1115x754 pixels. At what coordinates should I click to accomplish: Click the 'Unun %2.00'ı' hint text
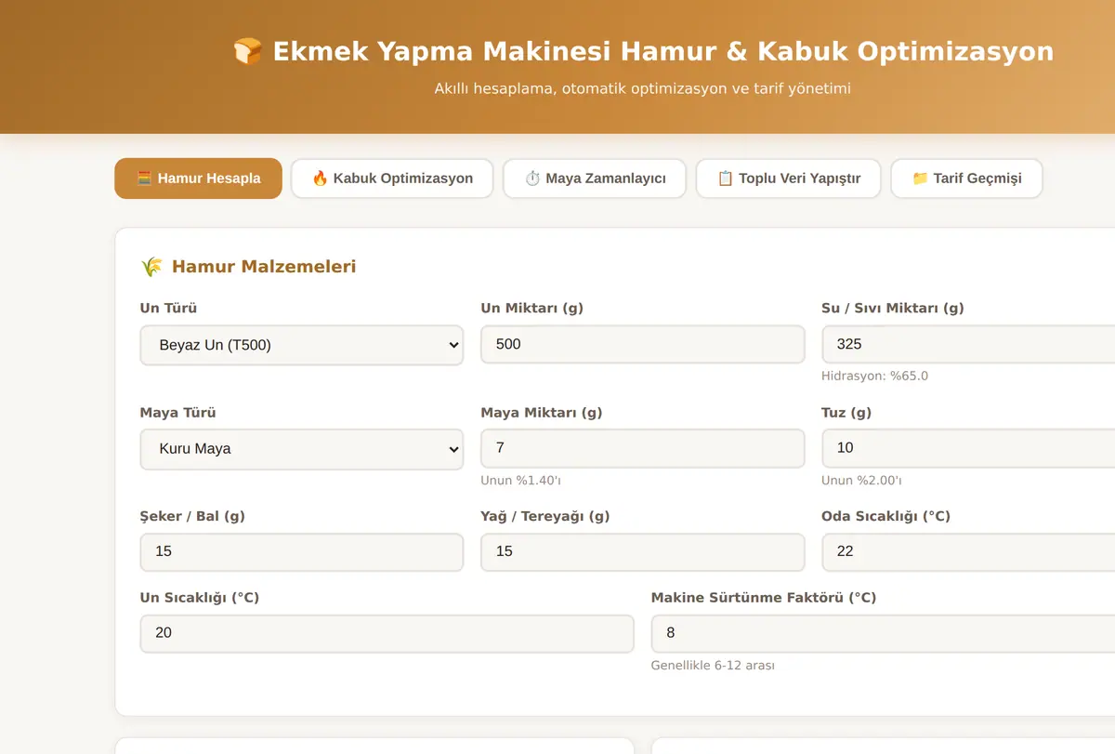(x=861, y=481)
